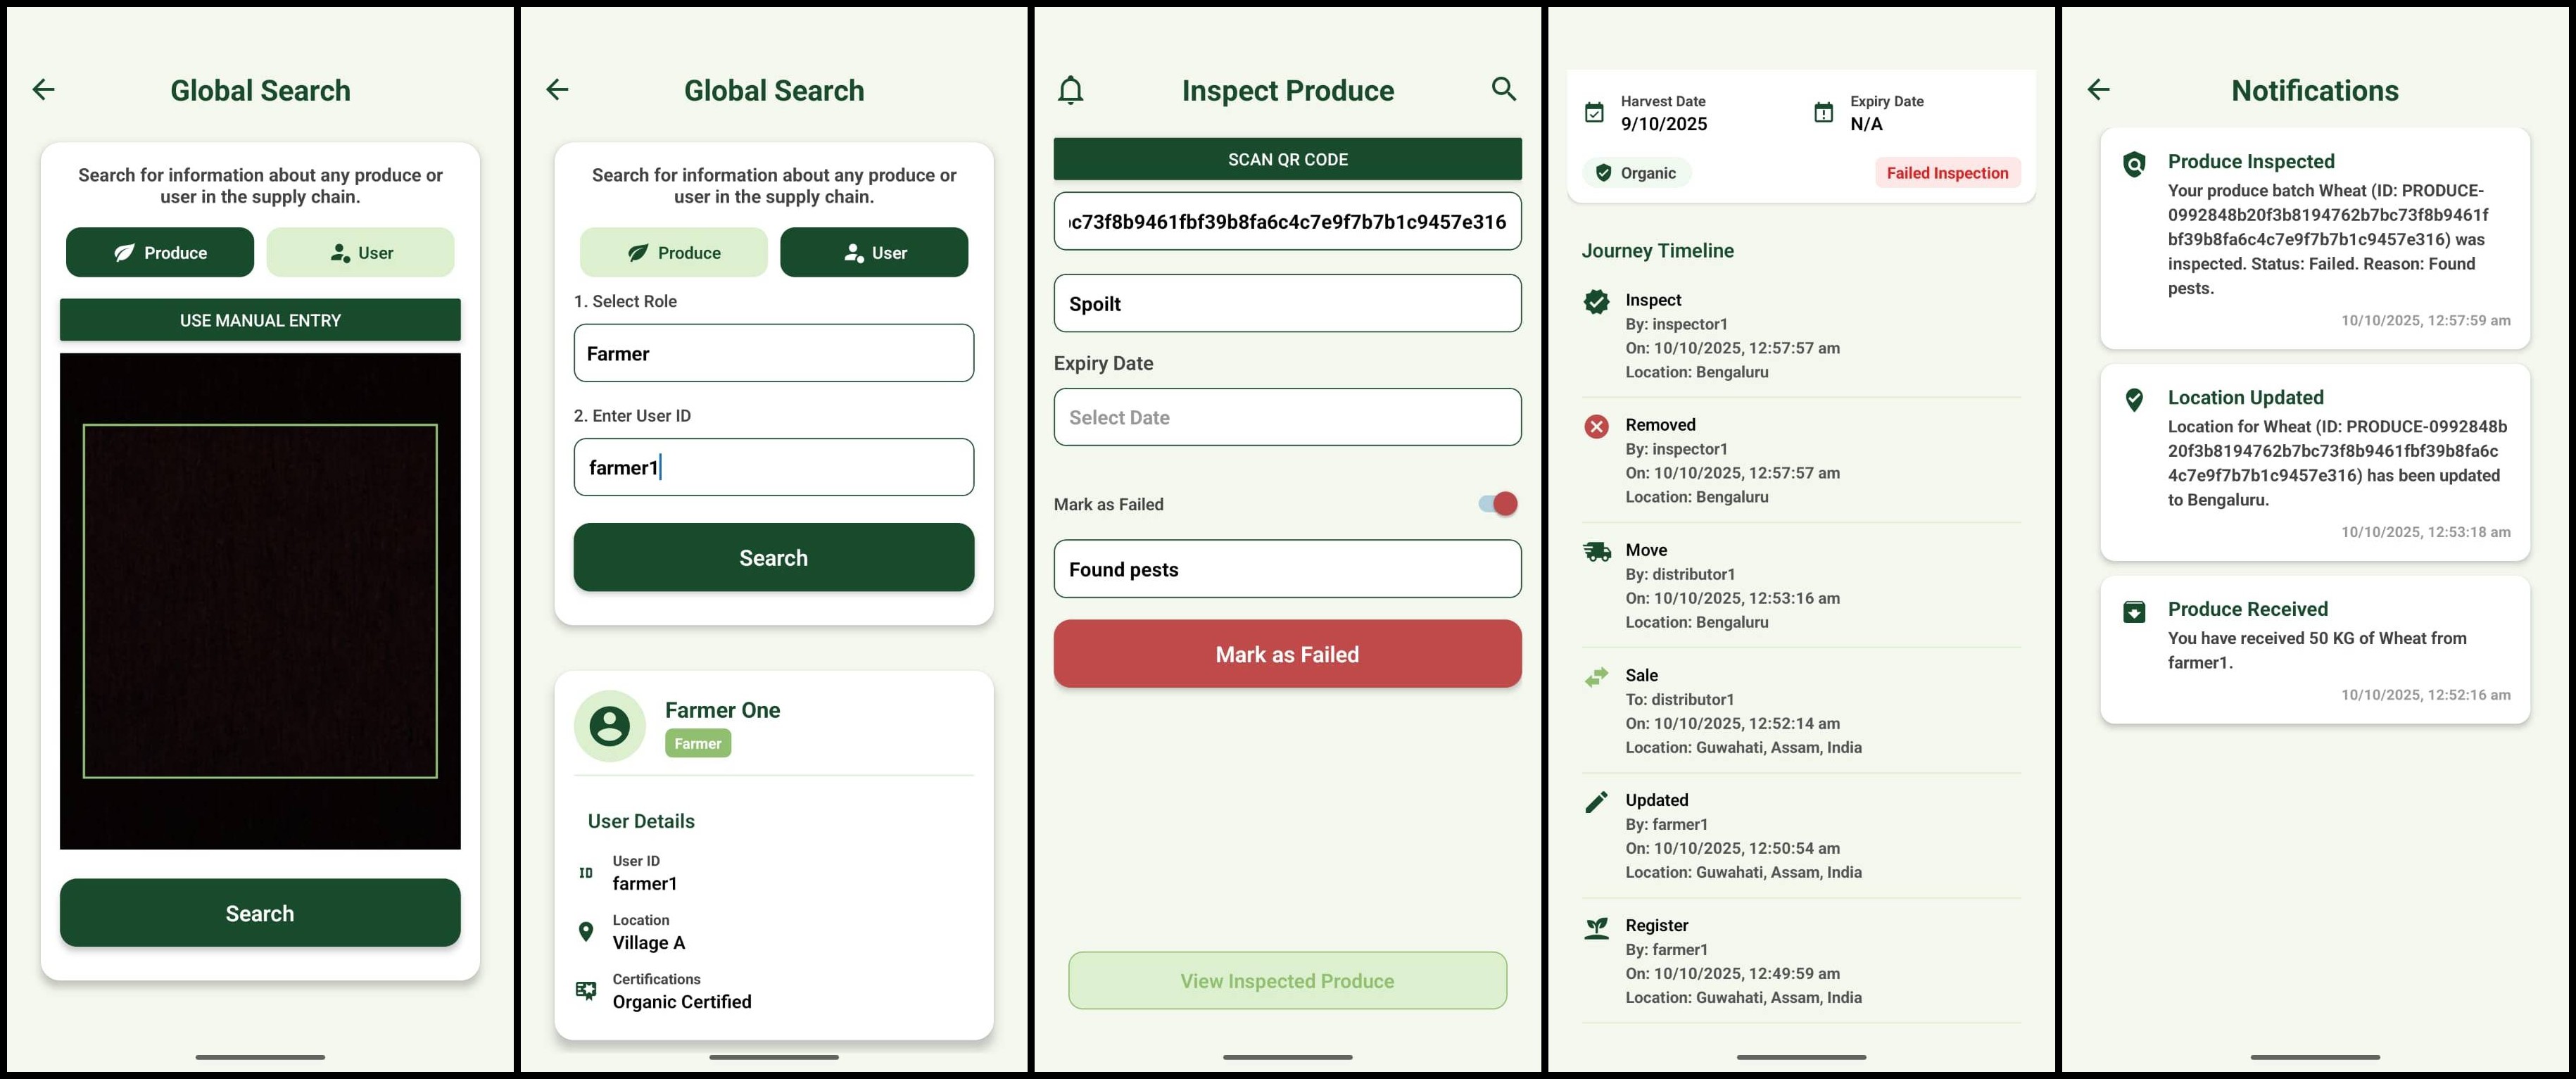Tap Search button under farmer1 field
The height and width of the screenshot is (1079, 2576).
point(774,557)
